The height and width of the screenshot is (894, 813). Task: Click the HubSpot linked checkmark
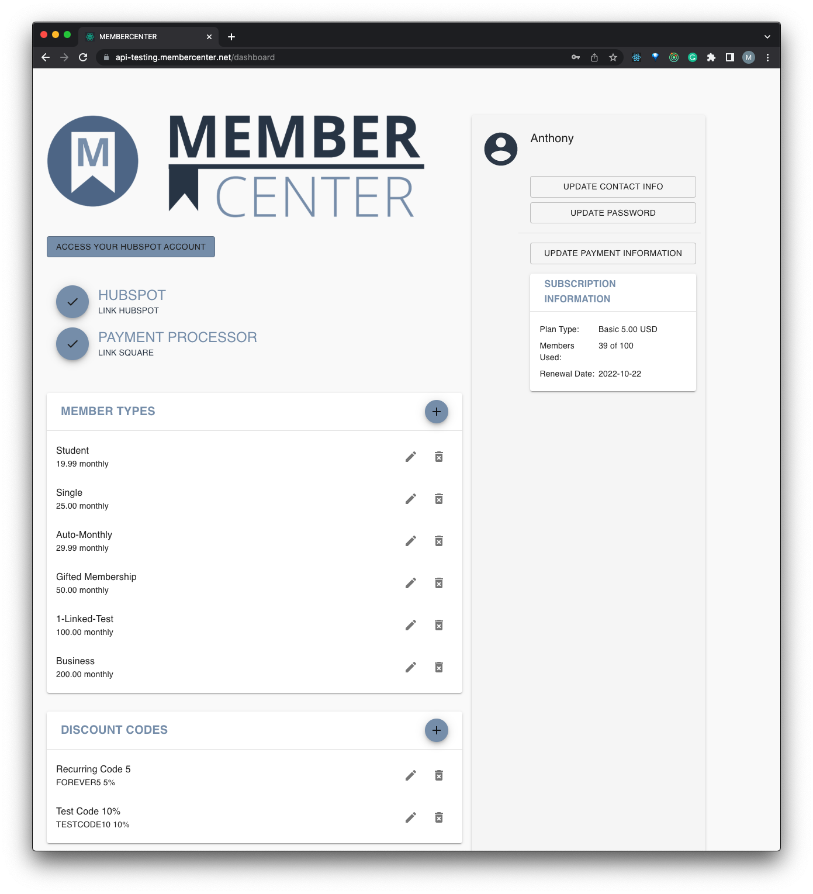click(72, 302)
